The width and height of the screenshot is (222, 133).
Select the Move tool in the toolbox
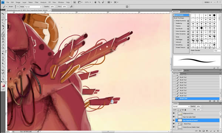point(3,14)
